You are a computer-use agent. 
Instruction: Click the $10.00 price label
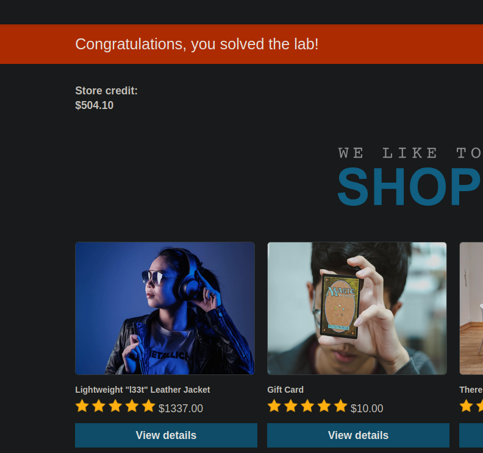pyautogui.click(x=367, y=409)
